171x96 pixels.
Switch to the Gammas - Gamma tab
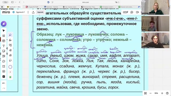pyautogui.click(x=51, y=7)
